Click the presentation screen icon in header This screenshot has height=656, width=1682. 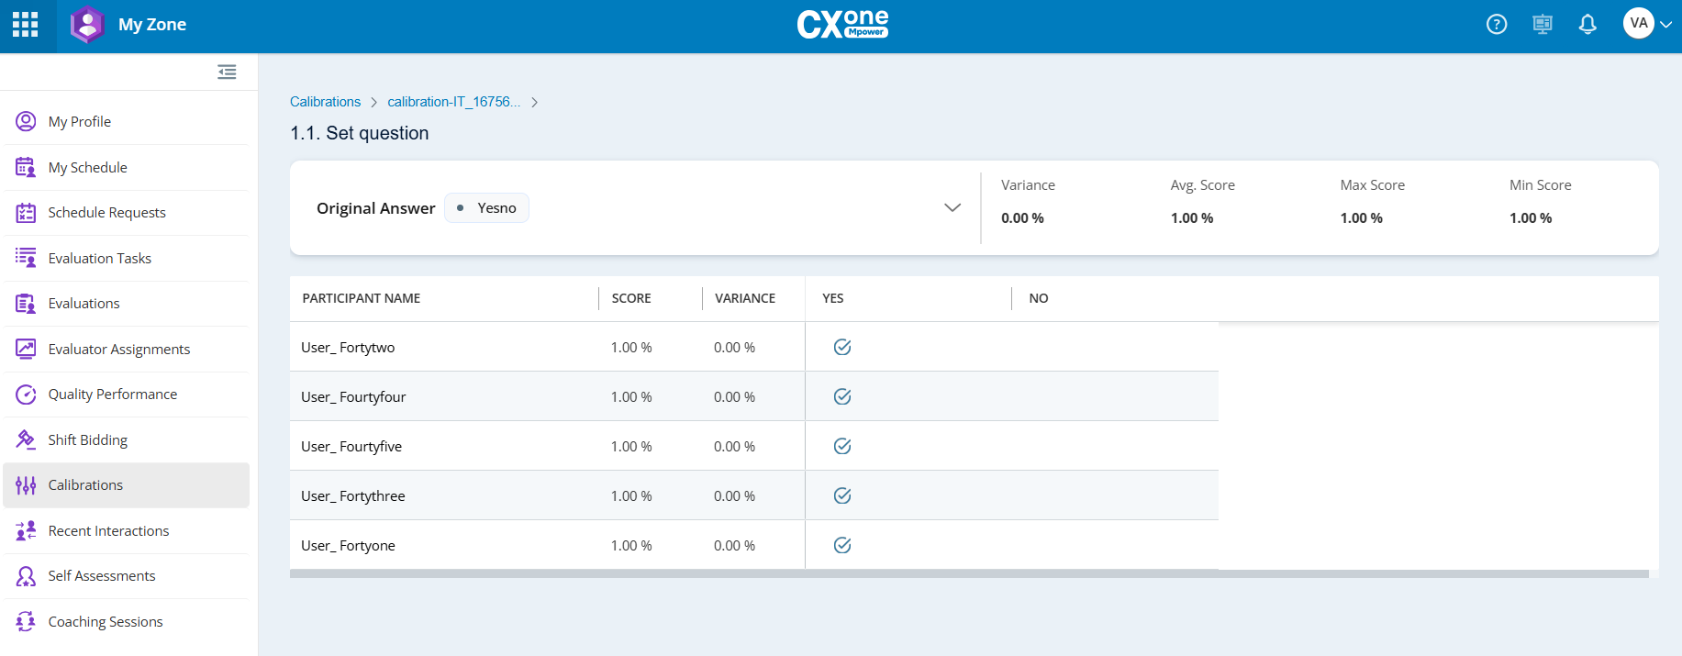1543,25
